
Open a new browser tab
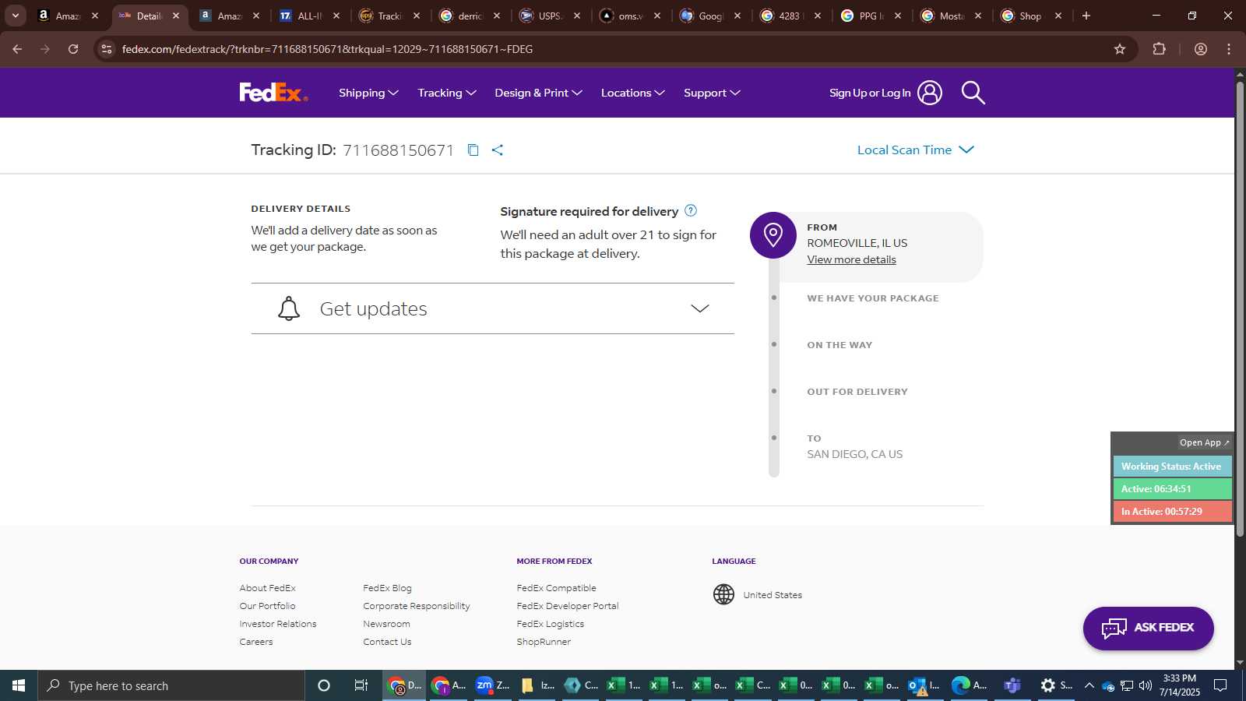click(x=1086, y=16)
